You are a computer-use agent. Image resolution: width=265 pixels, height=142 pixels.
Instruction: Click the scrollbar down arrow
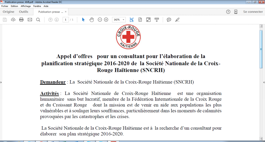pyautogui.click(x=261, y=139)
